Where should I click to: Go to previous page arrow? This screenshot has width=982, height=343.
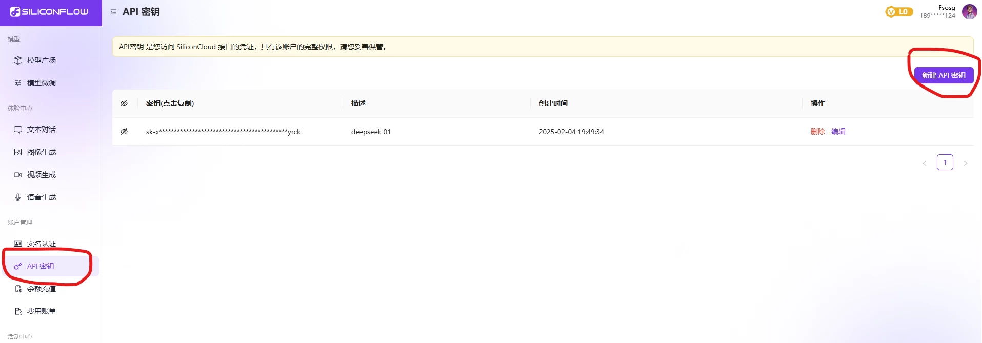(925, 163)
